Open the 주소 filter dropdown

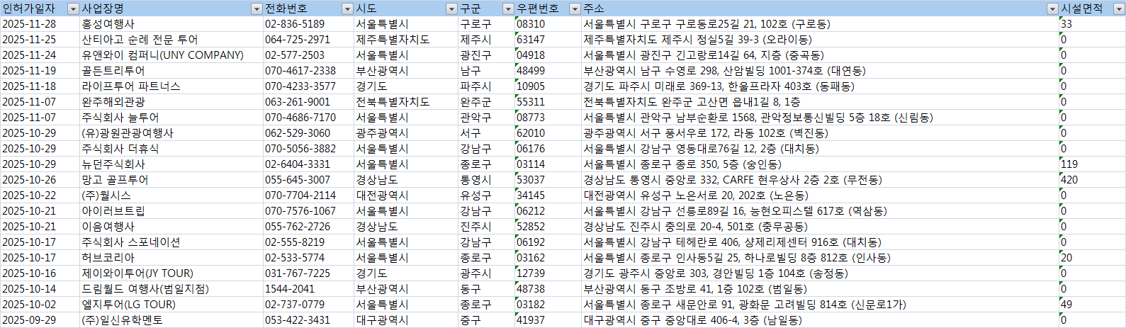click(x=1052, y=9)
